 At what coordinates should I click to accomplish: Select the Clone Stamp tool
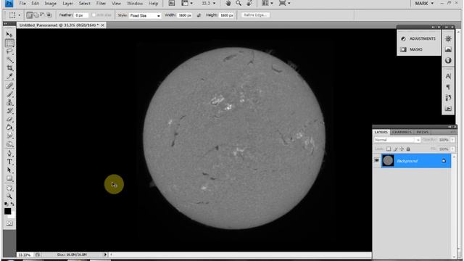[x=9, y=102]
